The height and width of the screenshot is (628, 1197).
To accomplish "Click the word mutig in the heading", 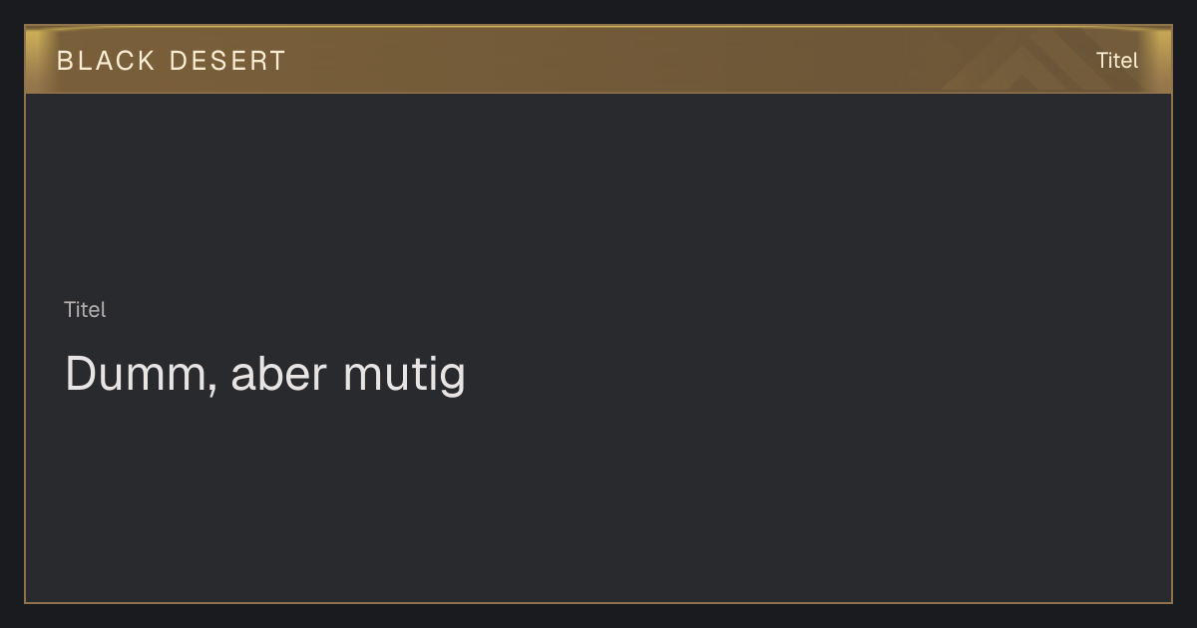I will click(x=404, y=376).
